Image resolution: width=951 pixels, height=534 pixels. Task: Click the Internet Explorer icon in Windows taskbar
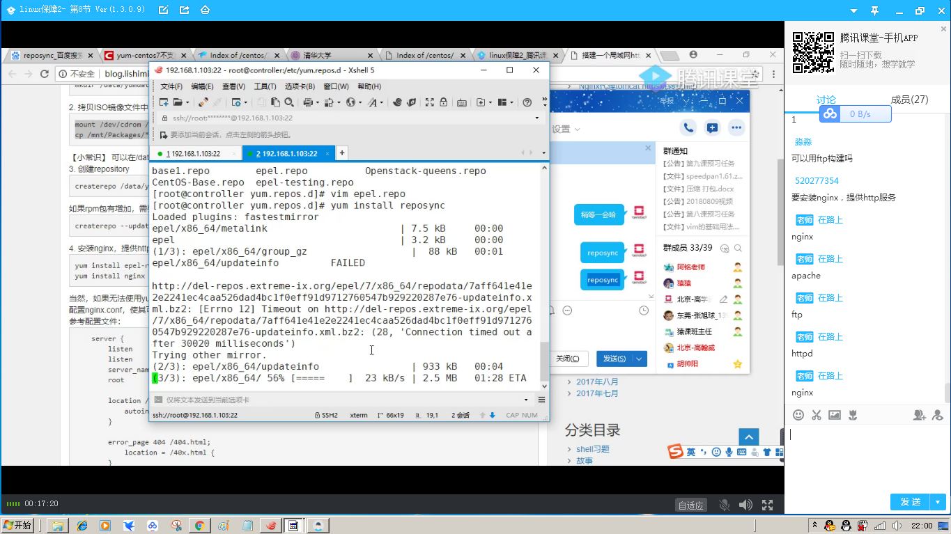pos(82,526)
